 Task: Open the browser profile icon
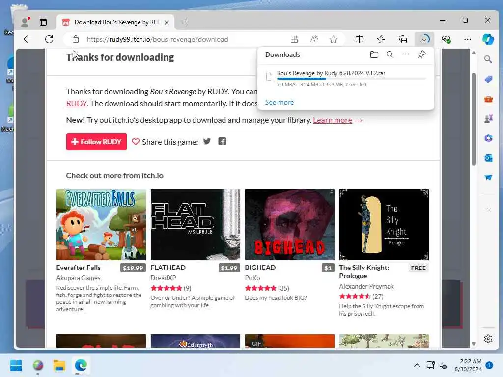click(x=25, y=22)
